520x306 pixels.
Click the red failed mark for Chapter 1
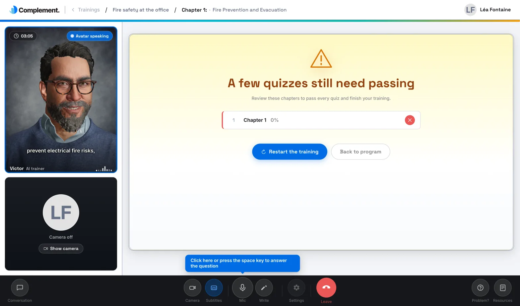[x=410, y=120]
